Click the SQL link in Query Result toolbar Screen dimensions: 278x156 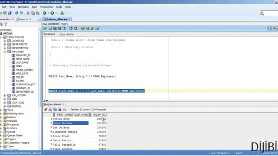click(65, 110)
